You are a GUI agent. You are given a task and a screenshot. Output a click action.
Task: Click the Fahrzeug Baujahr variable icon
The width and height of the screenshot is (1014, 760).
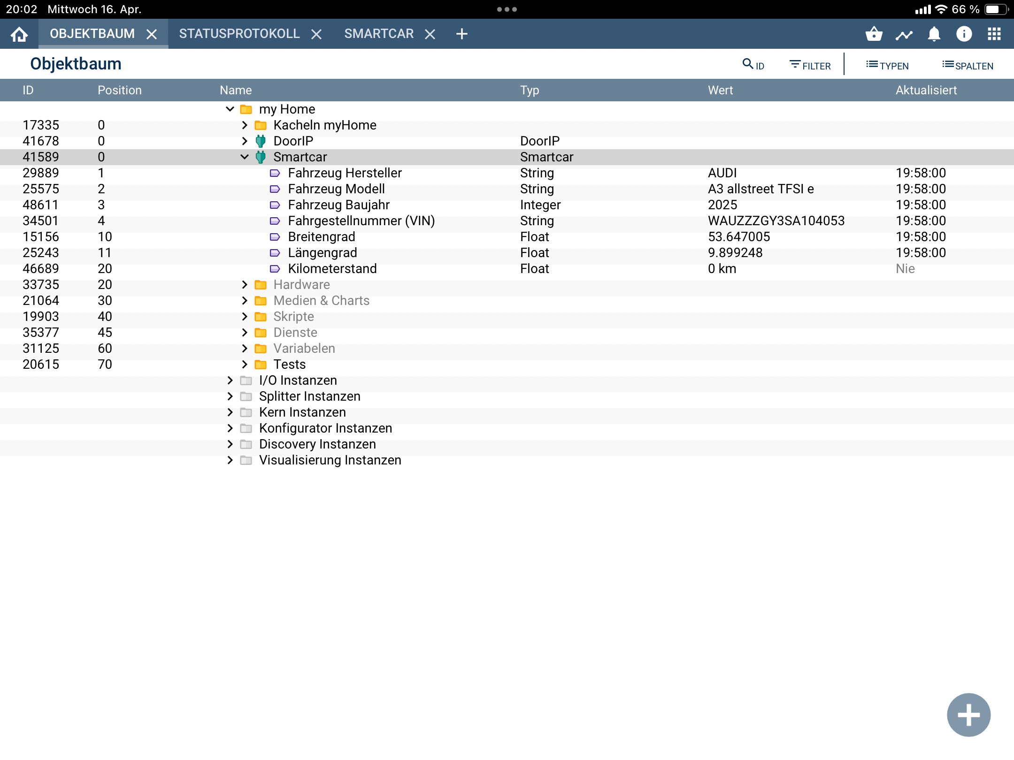tap(275, 205)
